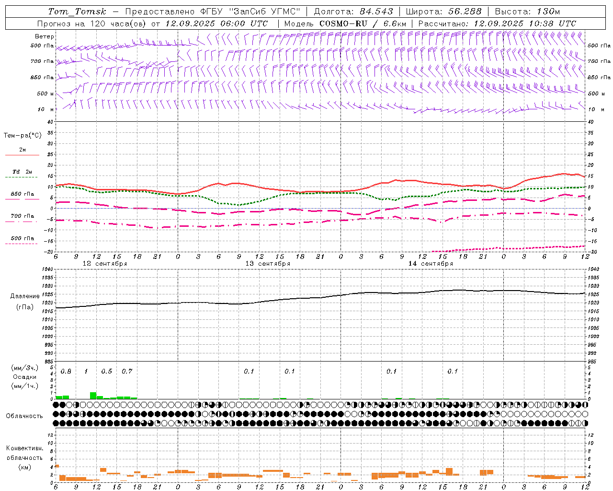This screenshot has width=613, height=491.
Task: Click the 500 гПа temperature legend dotted line
Action: click(x=21, y=244)
